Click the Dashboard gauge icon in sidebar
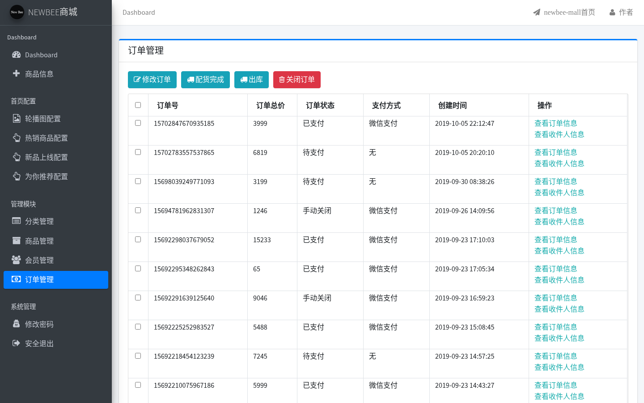This screenshot has height=403, width=644. [17, 55]
